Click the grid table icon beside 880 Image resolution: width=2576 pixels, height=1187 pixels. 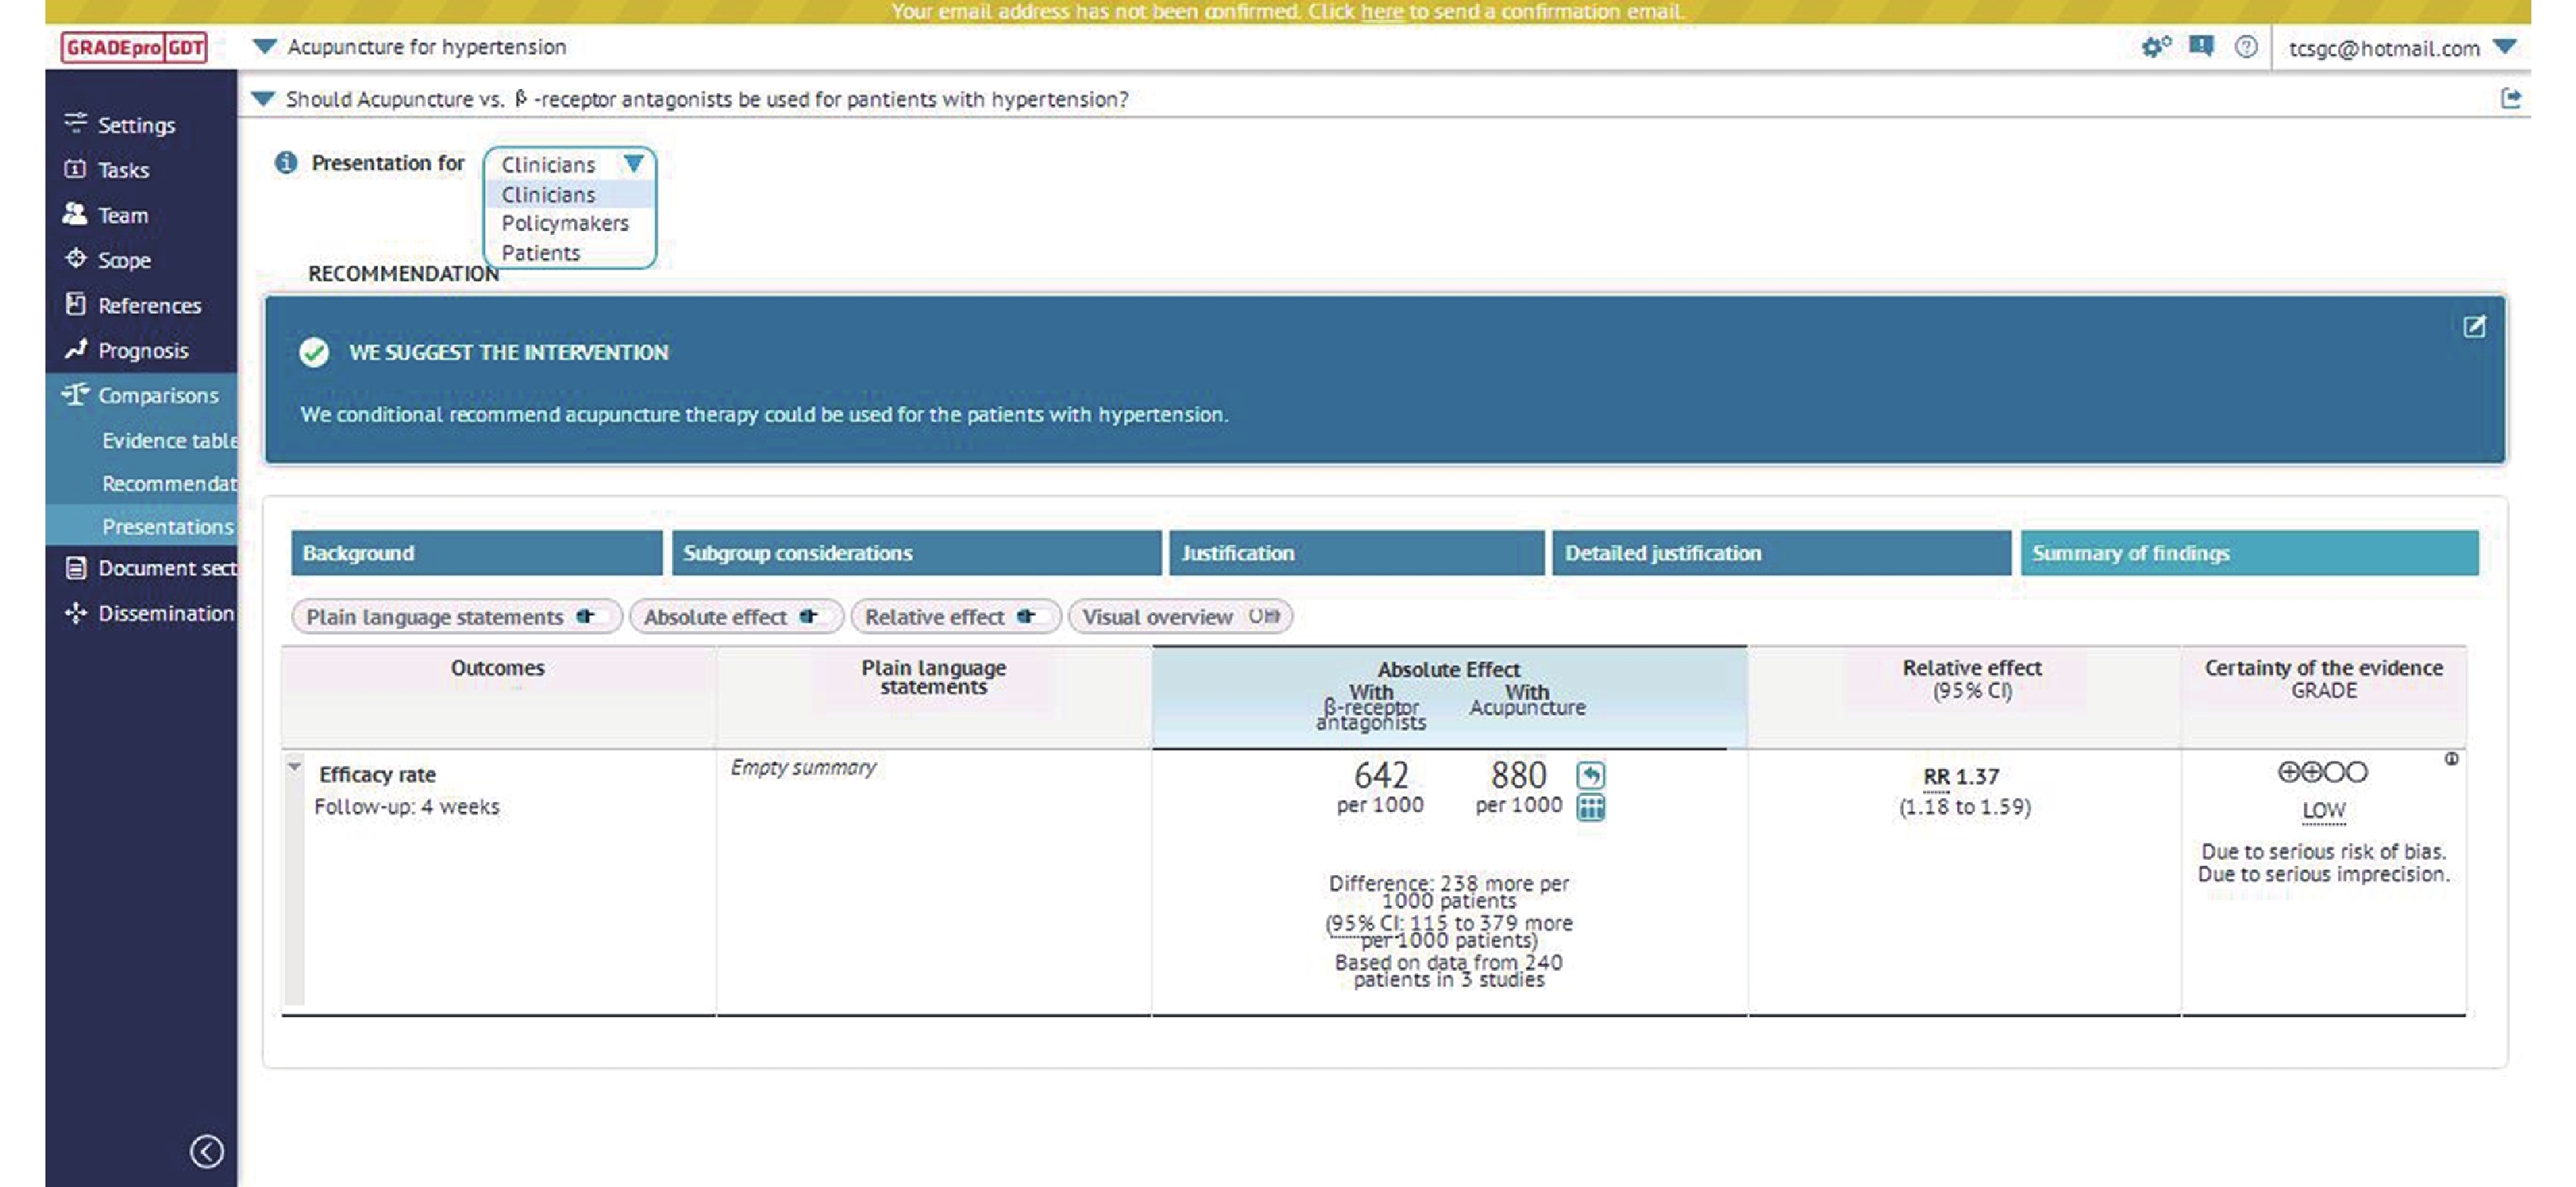click(1590, 807)
